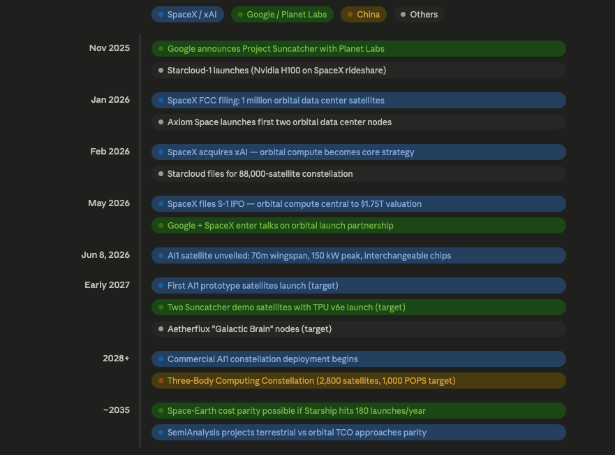Open the Google announces Project Suncatcher entry
Viewport: 615px width, 455px height.
click(359, 49)
